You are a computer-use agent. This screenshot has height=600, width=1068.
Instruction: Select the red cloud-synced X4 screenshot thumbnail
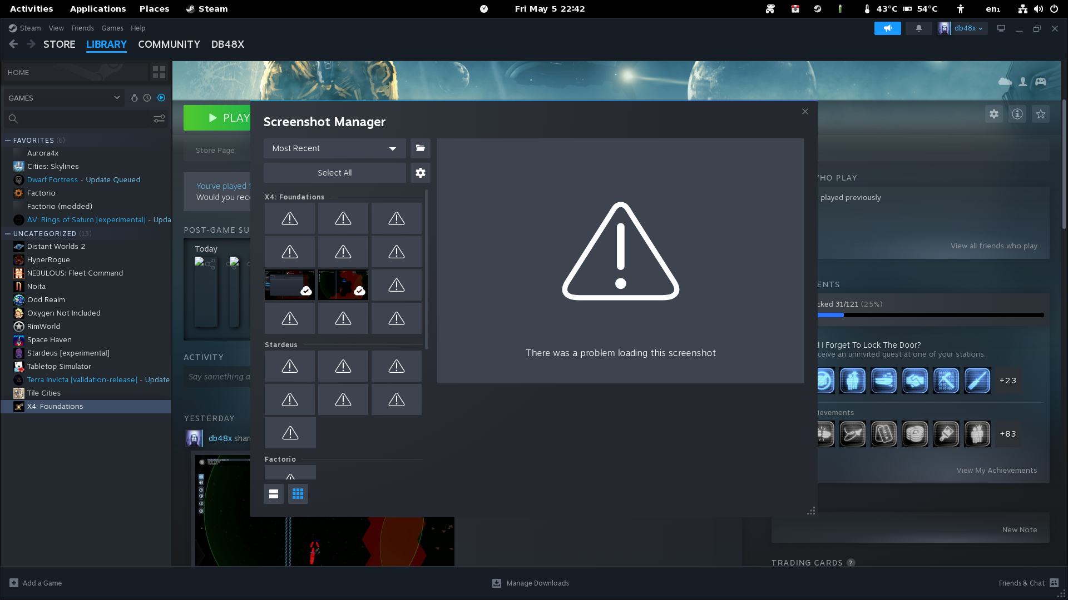coord(343,285)
